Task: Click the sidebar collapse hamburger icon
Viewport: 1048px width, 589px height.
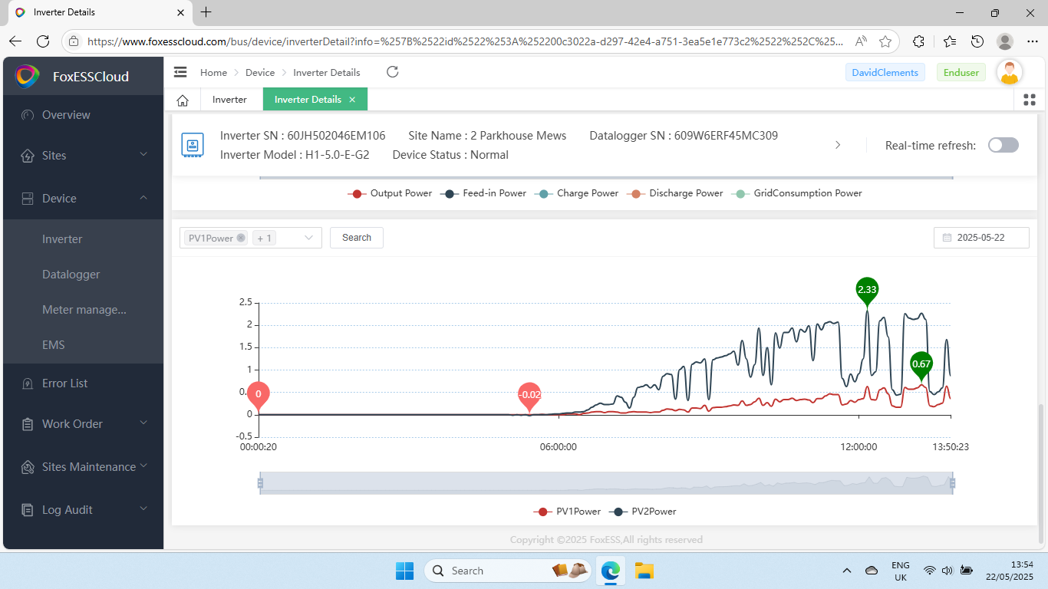Action: (x=180, y=72)
